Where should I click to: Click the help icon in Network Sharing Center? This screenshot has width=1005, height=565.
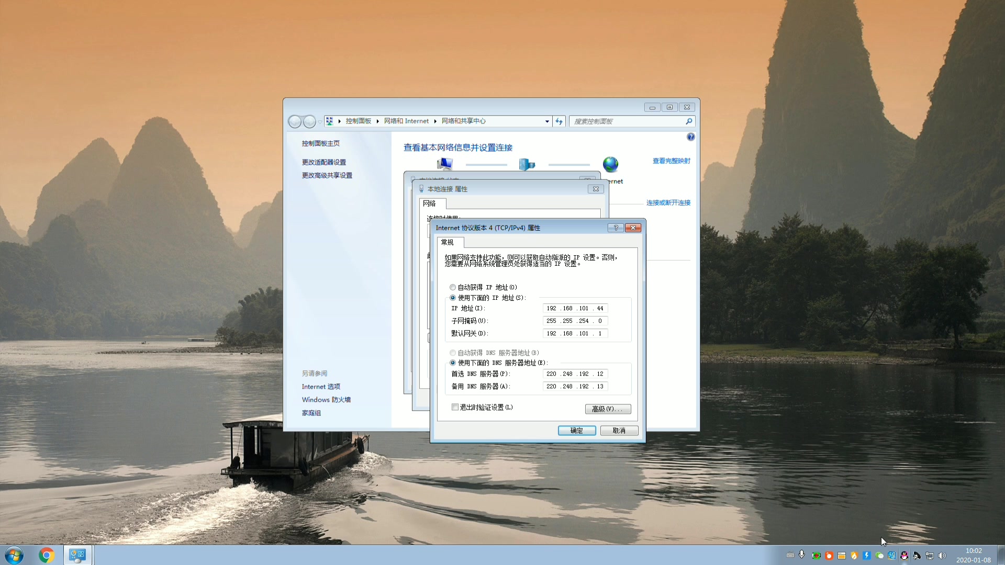(690, 137)
